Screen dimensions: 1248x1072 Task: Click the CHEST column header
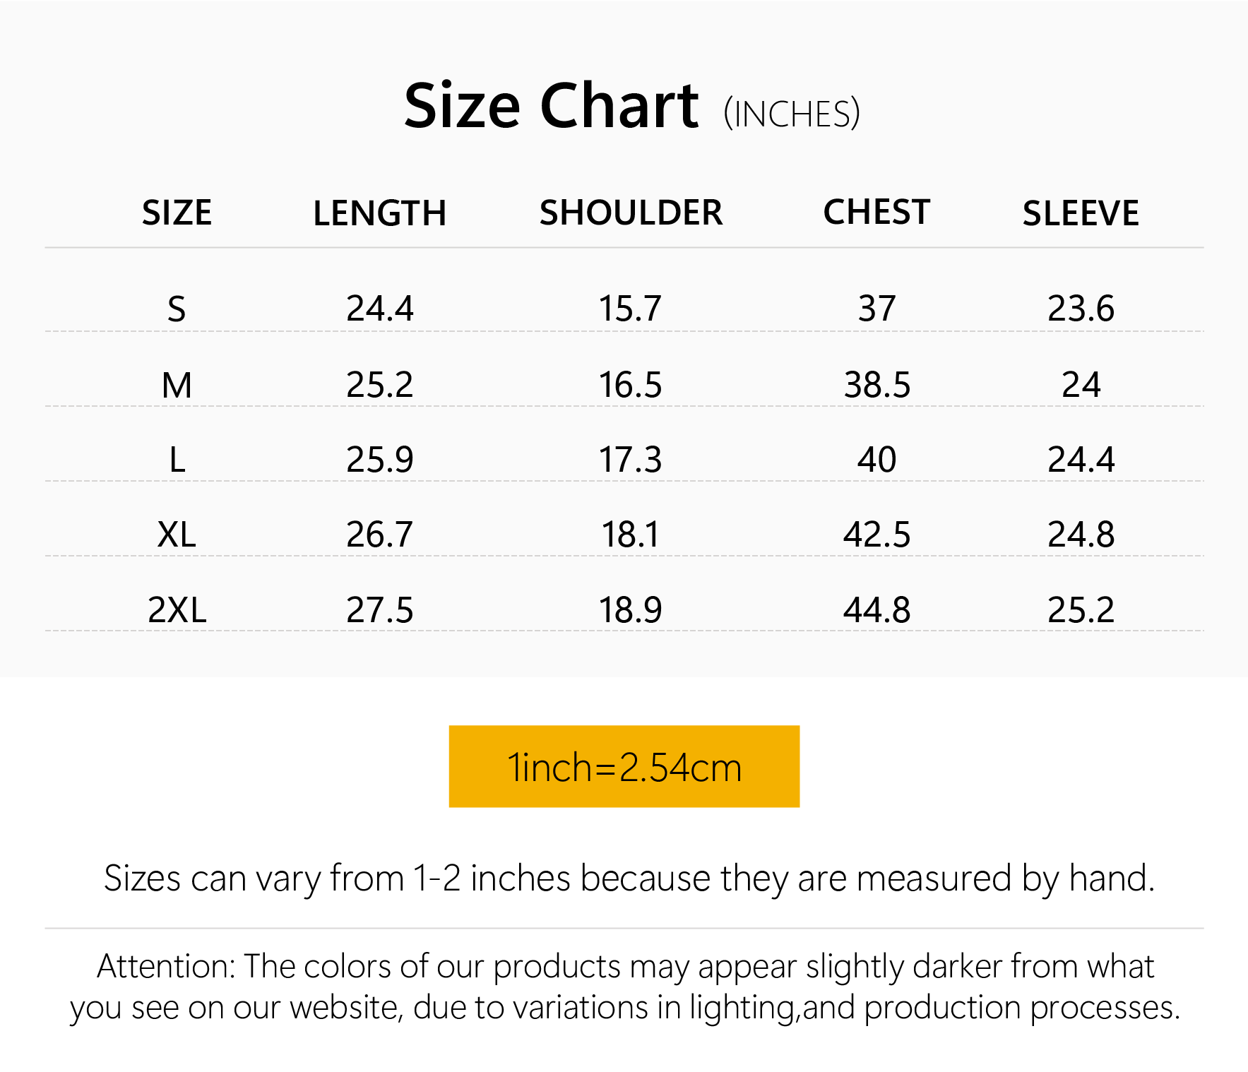[x=876, y=212]
